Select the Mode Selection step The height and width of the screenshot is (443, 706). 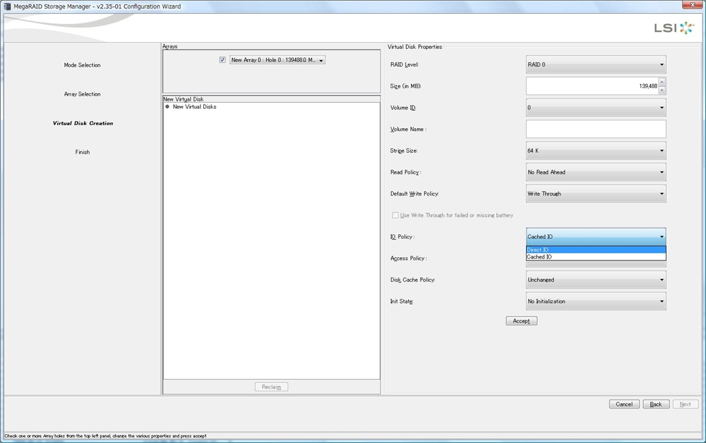pyautogui.click(x=83, y=65)
